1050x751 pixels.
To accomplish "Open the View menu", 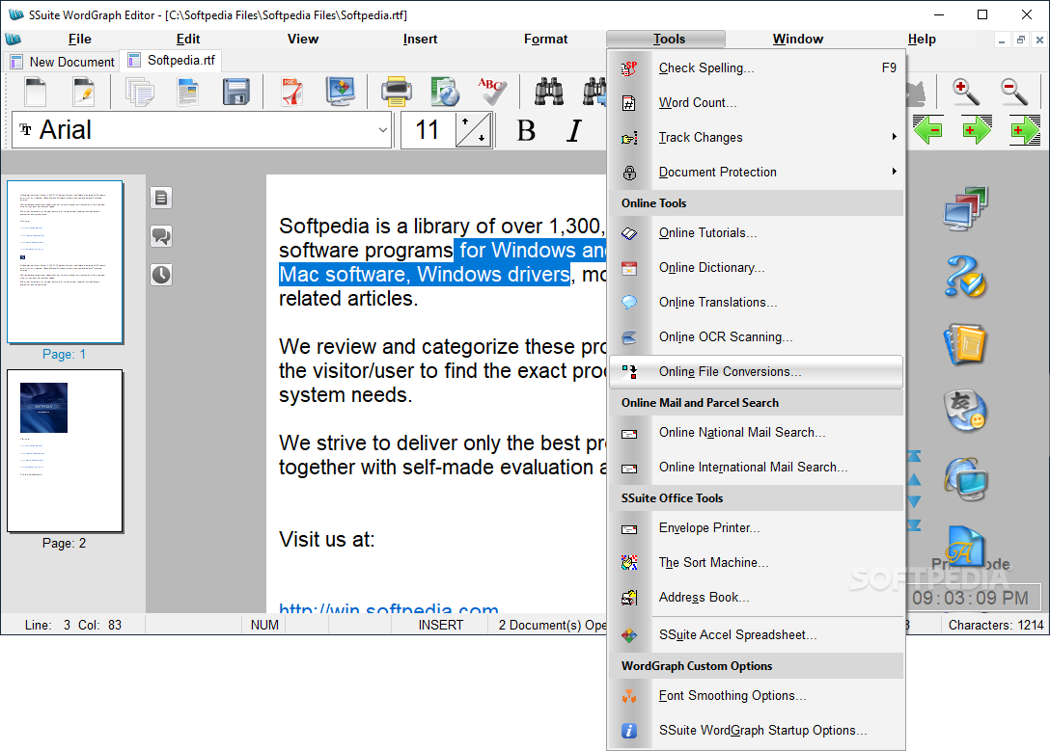I will (x=303, y=39).
